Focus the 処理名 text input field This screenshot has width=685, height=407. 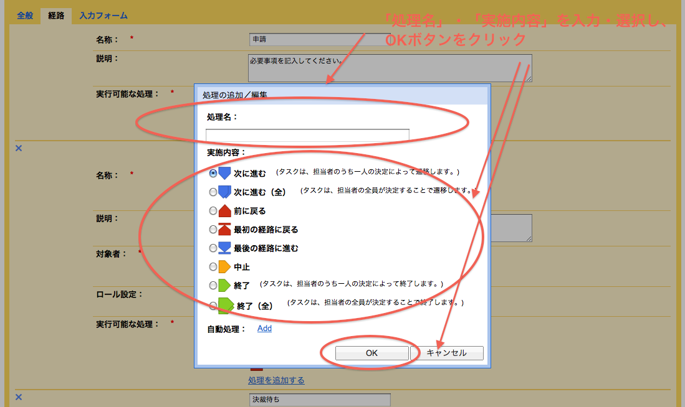307,135
